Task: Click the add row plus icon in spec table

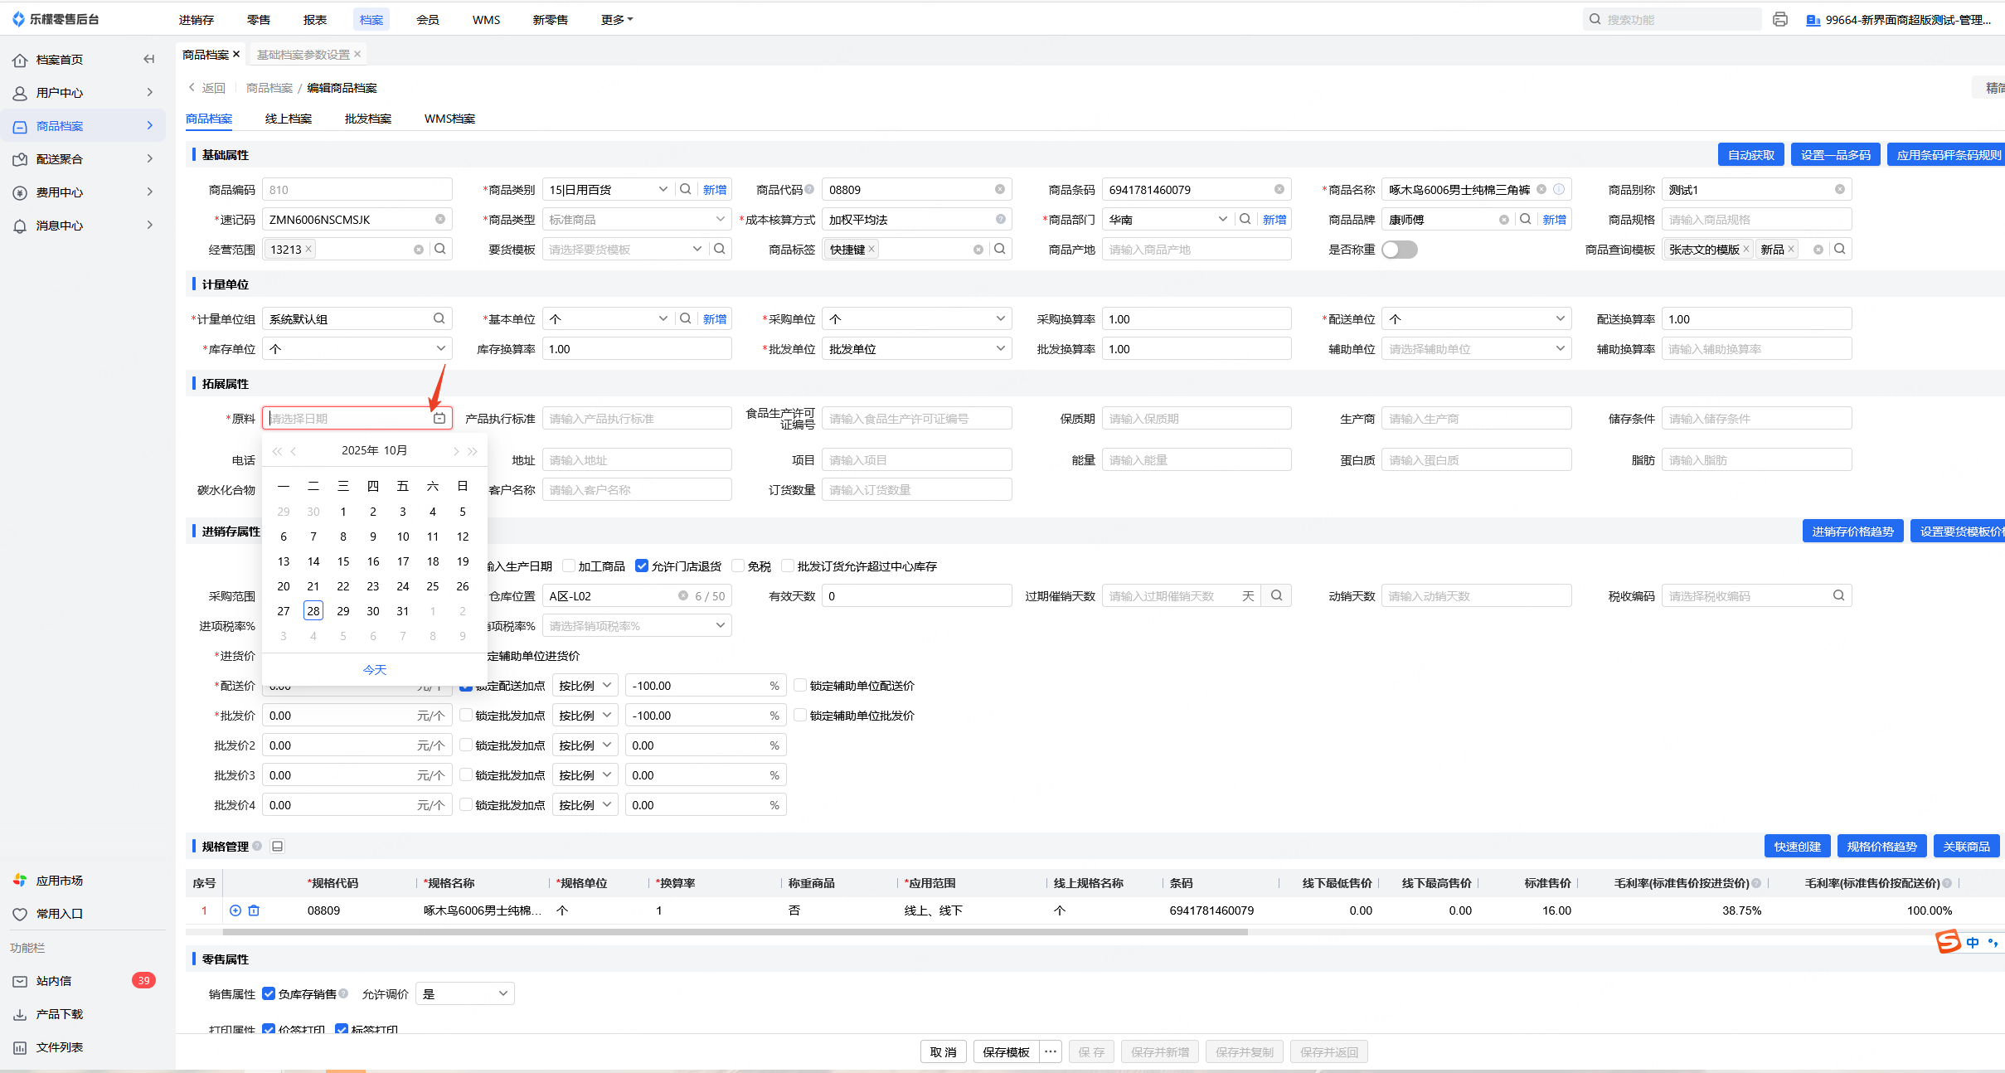Action: point(235,910)
